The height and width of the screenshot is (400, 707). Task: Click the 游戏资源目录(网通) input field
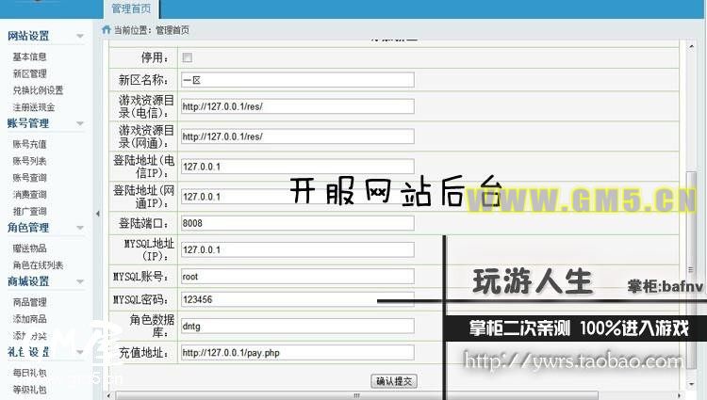(x=298, y=136)
